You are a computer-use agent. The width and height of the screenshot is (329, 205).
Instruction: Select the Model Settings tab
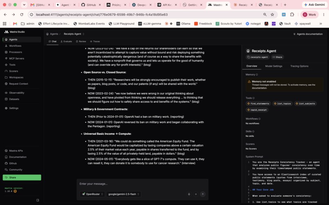tap(273, 66)
